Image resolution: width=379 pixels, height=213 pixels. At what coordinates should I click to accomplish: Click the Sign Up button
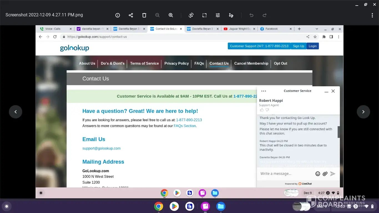click(299, 46)
